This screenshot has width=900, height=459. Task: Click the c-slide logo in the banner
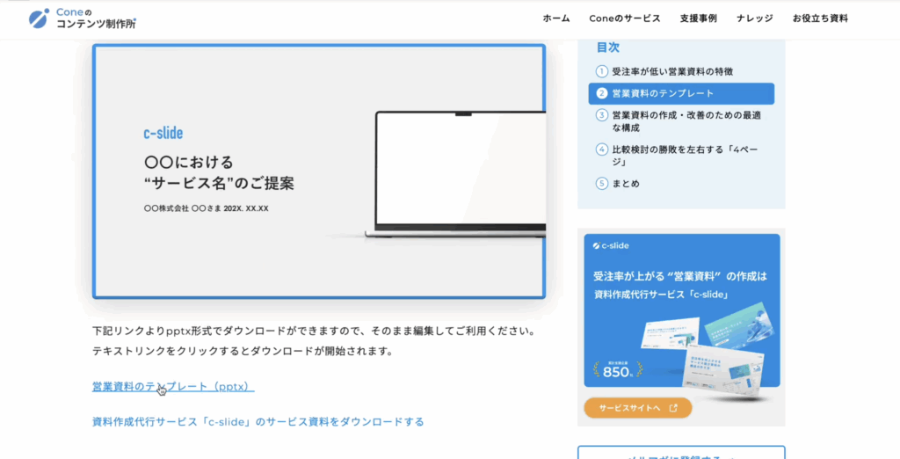pyautogui.click(x=611, y=246)
